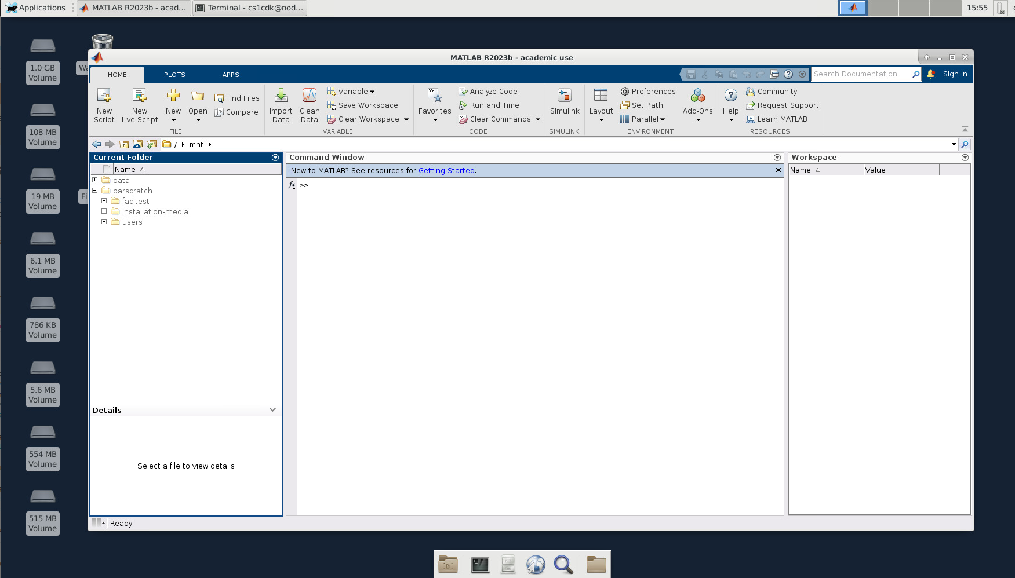Switch to the HOME tab
Screen dimensions: 1015x578
point(117,75)
